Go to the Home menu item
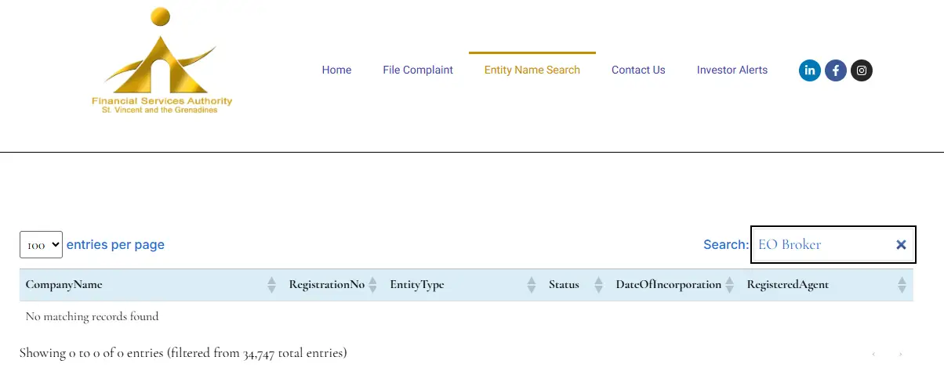This screenshot has height=382, width=944. point(336,70)
